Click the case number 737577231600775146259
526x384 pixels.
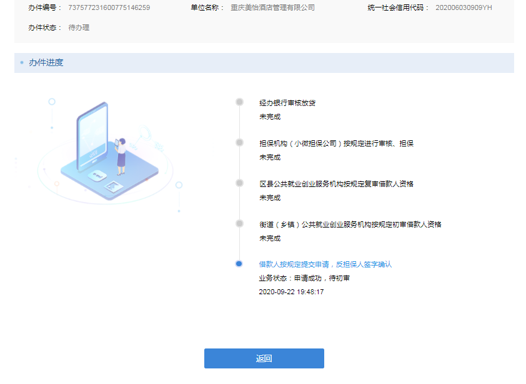109,7
